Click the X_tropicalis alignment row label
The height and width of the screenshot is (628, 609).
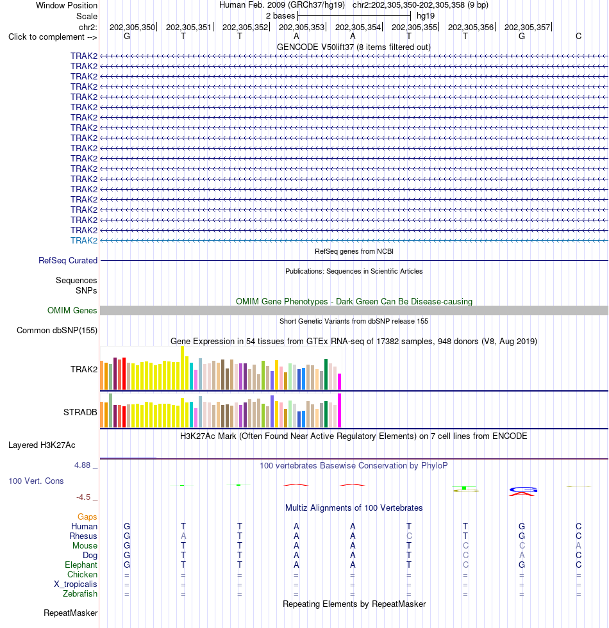coord(76,584)
